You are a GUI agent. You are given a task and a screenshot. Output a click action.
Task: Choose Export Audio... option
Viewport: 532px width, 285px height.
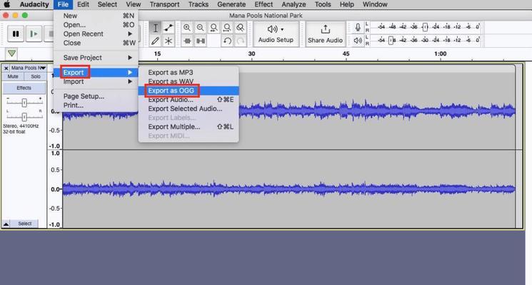tap(189, 100)
